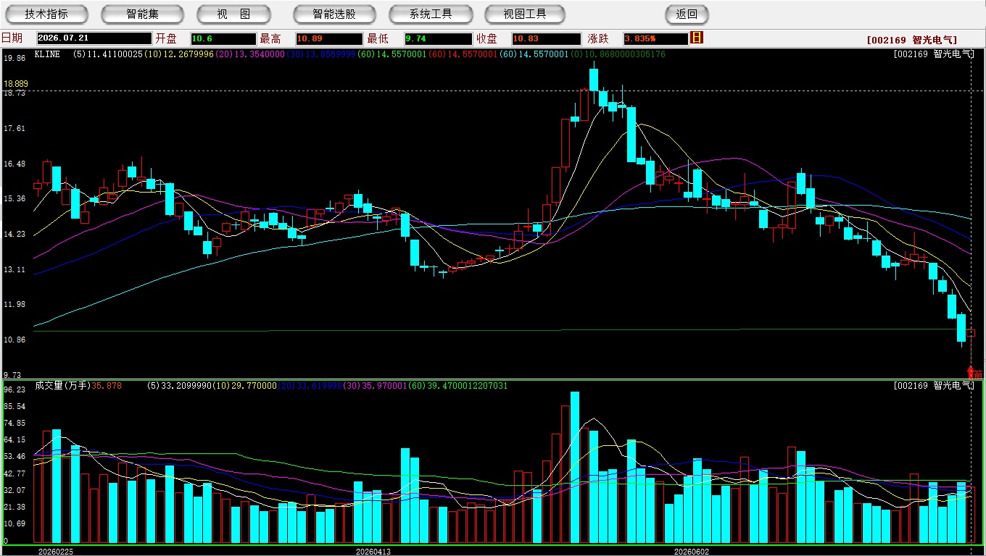Select the 智能选股 button
Screen dimensions: 986x556
(334, 14)
